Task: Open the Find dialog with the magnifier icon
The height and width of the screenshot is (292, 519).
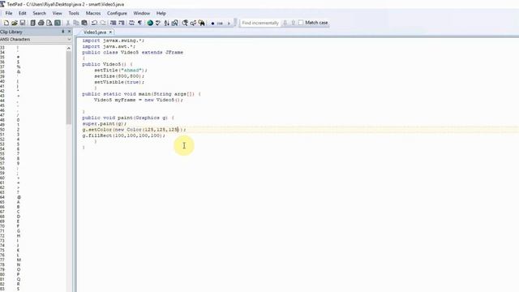Action: (x=185, y=23)
